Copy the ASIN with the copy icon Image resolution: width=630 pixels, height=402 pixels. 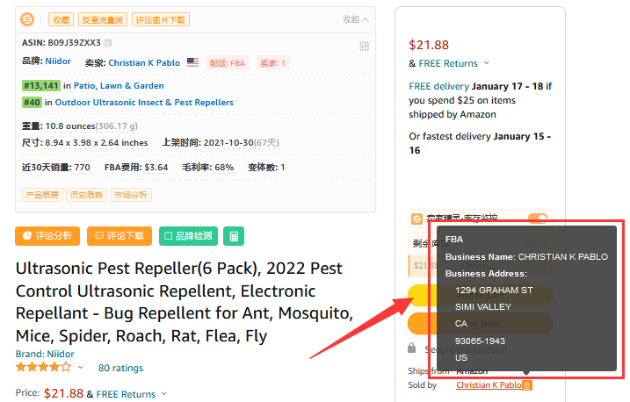108,42
